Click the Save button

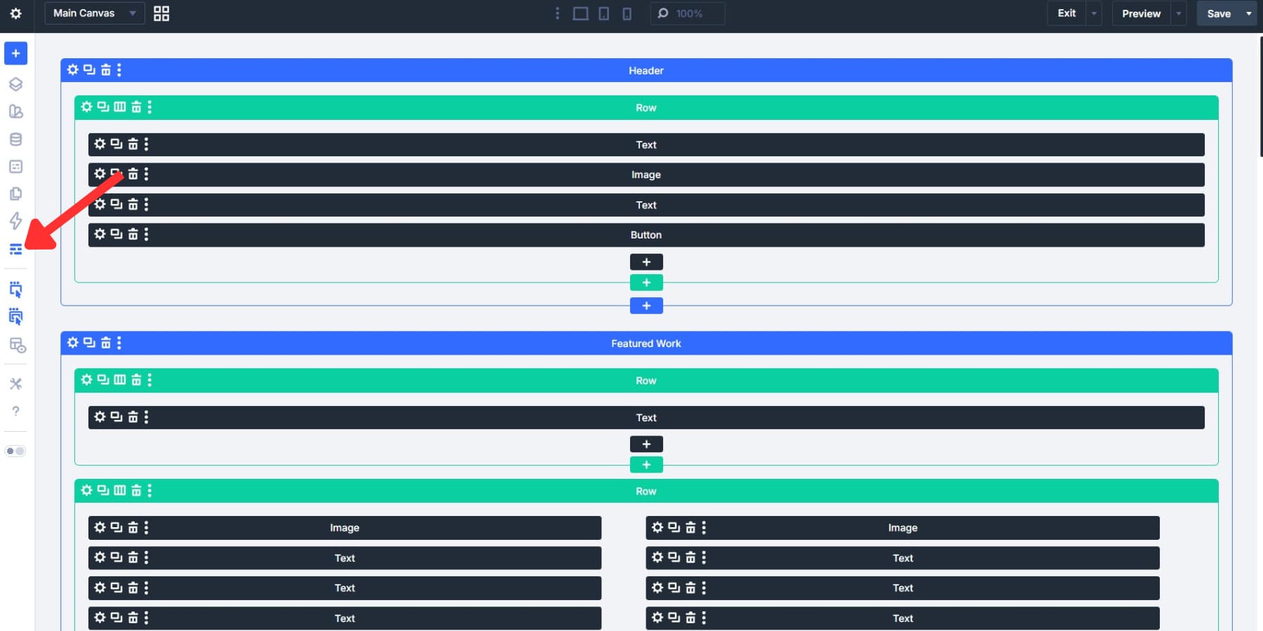[x=1221, y=13]
